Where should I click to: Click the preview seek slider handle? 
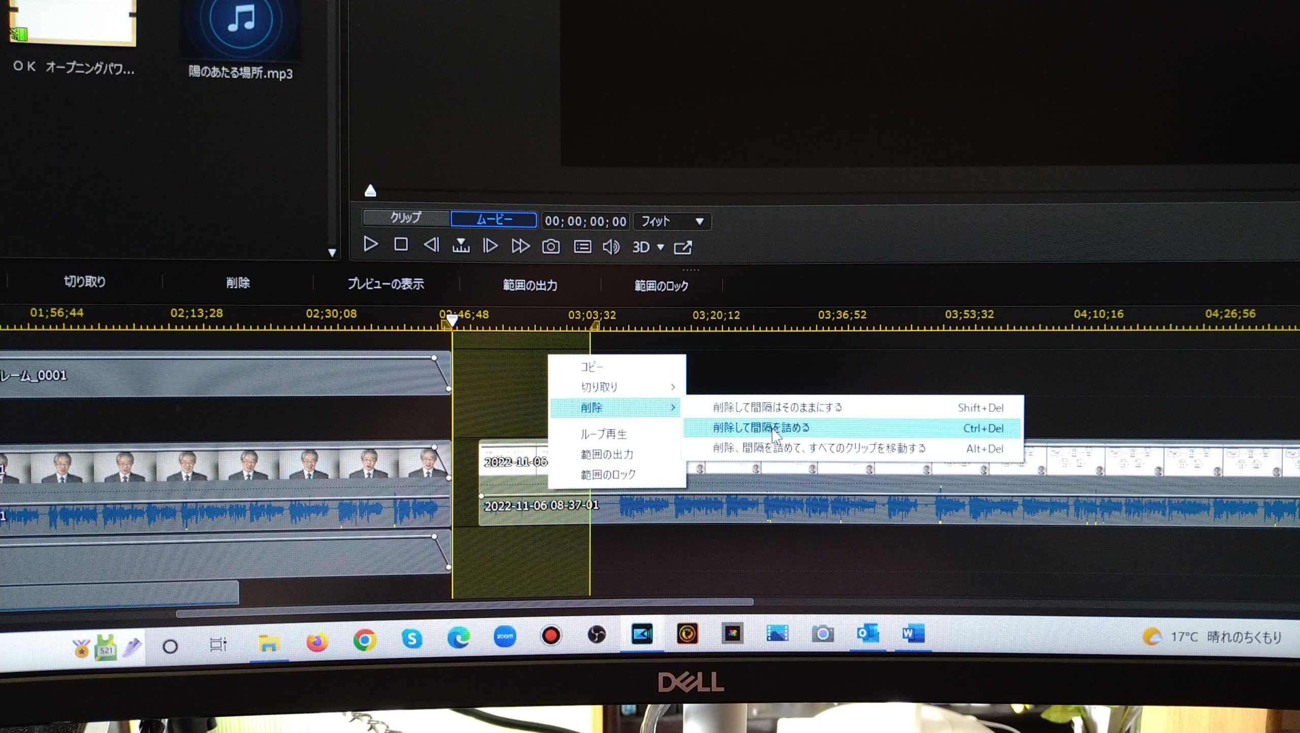[x=371, y=190]
